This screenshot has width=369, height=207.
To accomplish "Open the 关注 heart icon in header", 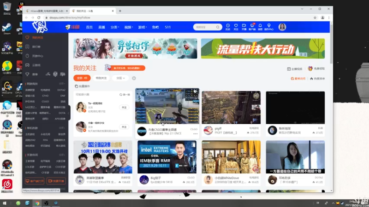I will (x=236, y=27).
